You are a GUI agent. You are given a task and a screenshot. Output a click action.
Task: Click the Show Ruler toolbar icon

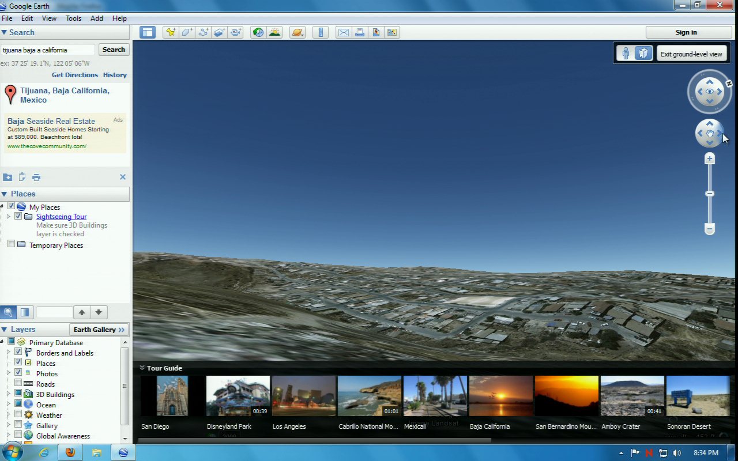tap(320, 32)
